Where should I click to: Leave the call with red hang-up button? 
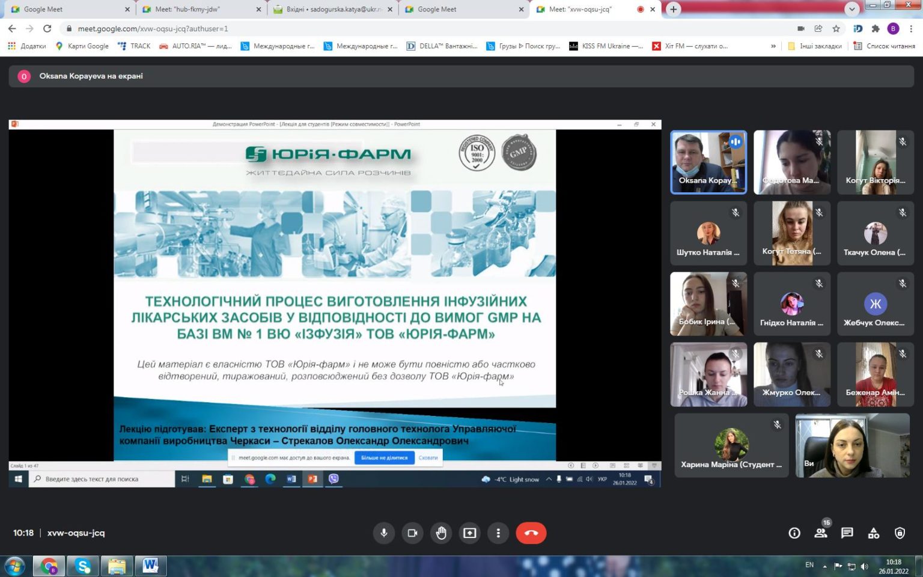point(531,533)
